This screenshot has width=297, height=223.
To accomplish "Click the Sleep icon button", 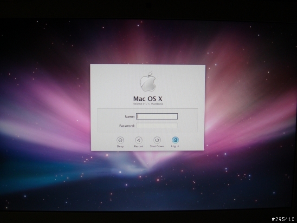I will pos(120,140).
